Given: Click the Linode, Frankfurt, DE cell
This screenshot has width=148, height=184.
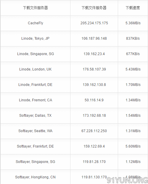Looking at the screenshot, I should [x=36, y=85].
